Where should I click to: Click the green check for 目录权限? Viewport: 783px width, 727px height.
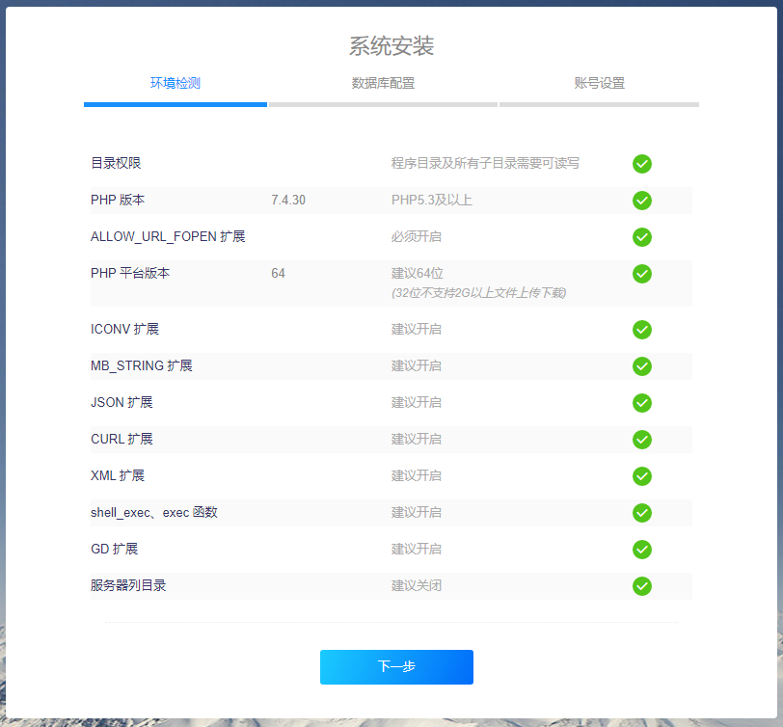(642, 164)
